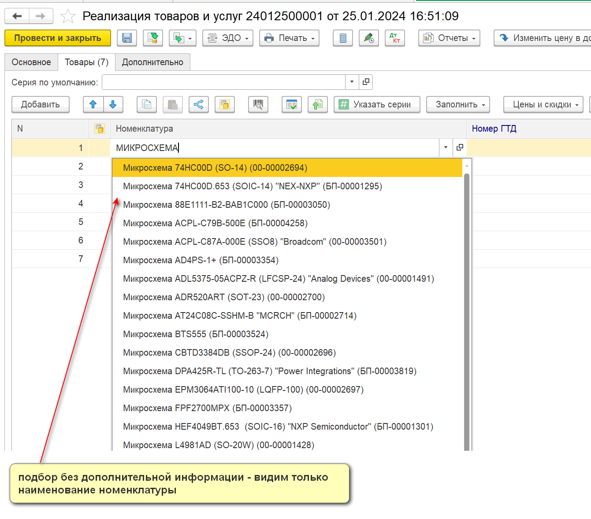This screenshot has width=591, height=519.
Task: Click the copy rows icon
Action: (x=147, y=105)
